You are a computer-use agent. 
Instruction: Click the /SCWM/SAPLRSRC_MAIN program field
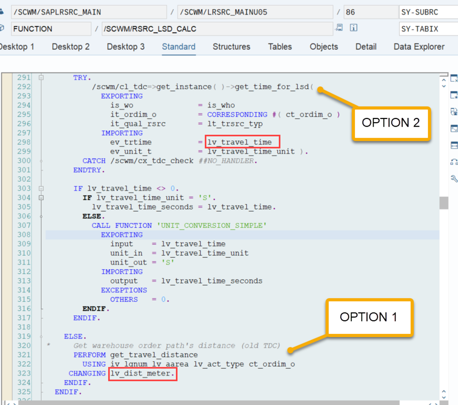[89, 12]
